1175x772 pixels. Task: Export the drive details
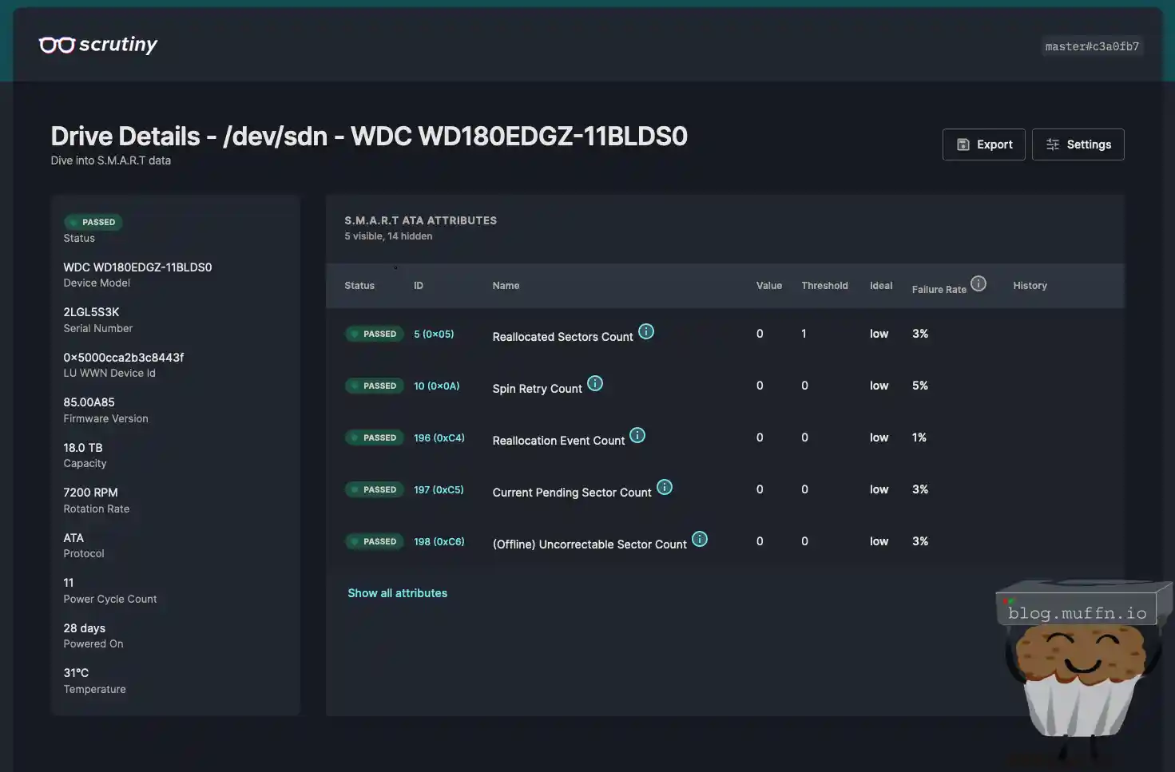click(983, 145)
